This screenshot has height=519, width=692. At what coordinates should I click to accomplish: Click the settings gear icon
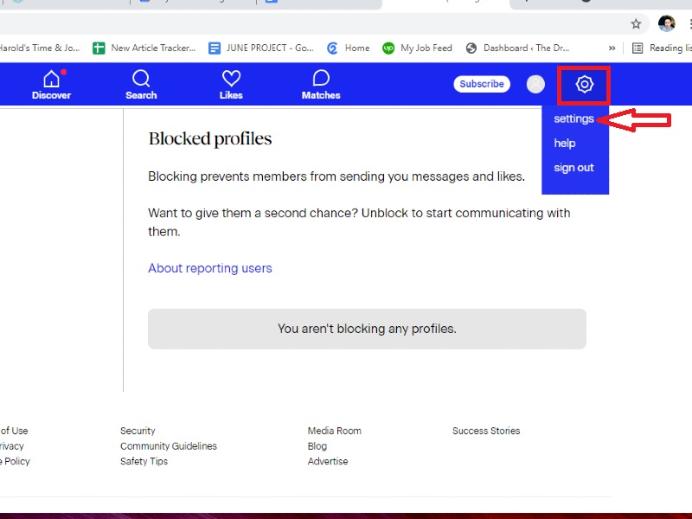tap(584, 84)
